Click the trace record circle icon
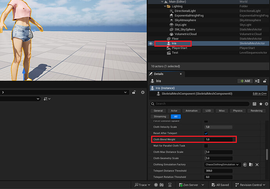Image resolution: width=270 pixels, height=189 pixels. tap(156, 185)
